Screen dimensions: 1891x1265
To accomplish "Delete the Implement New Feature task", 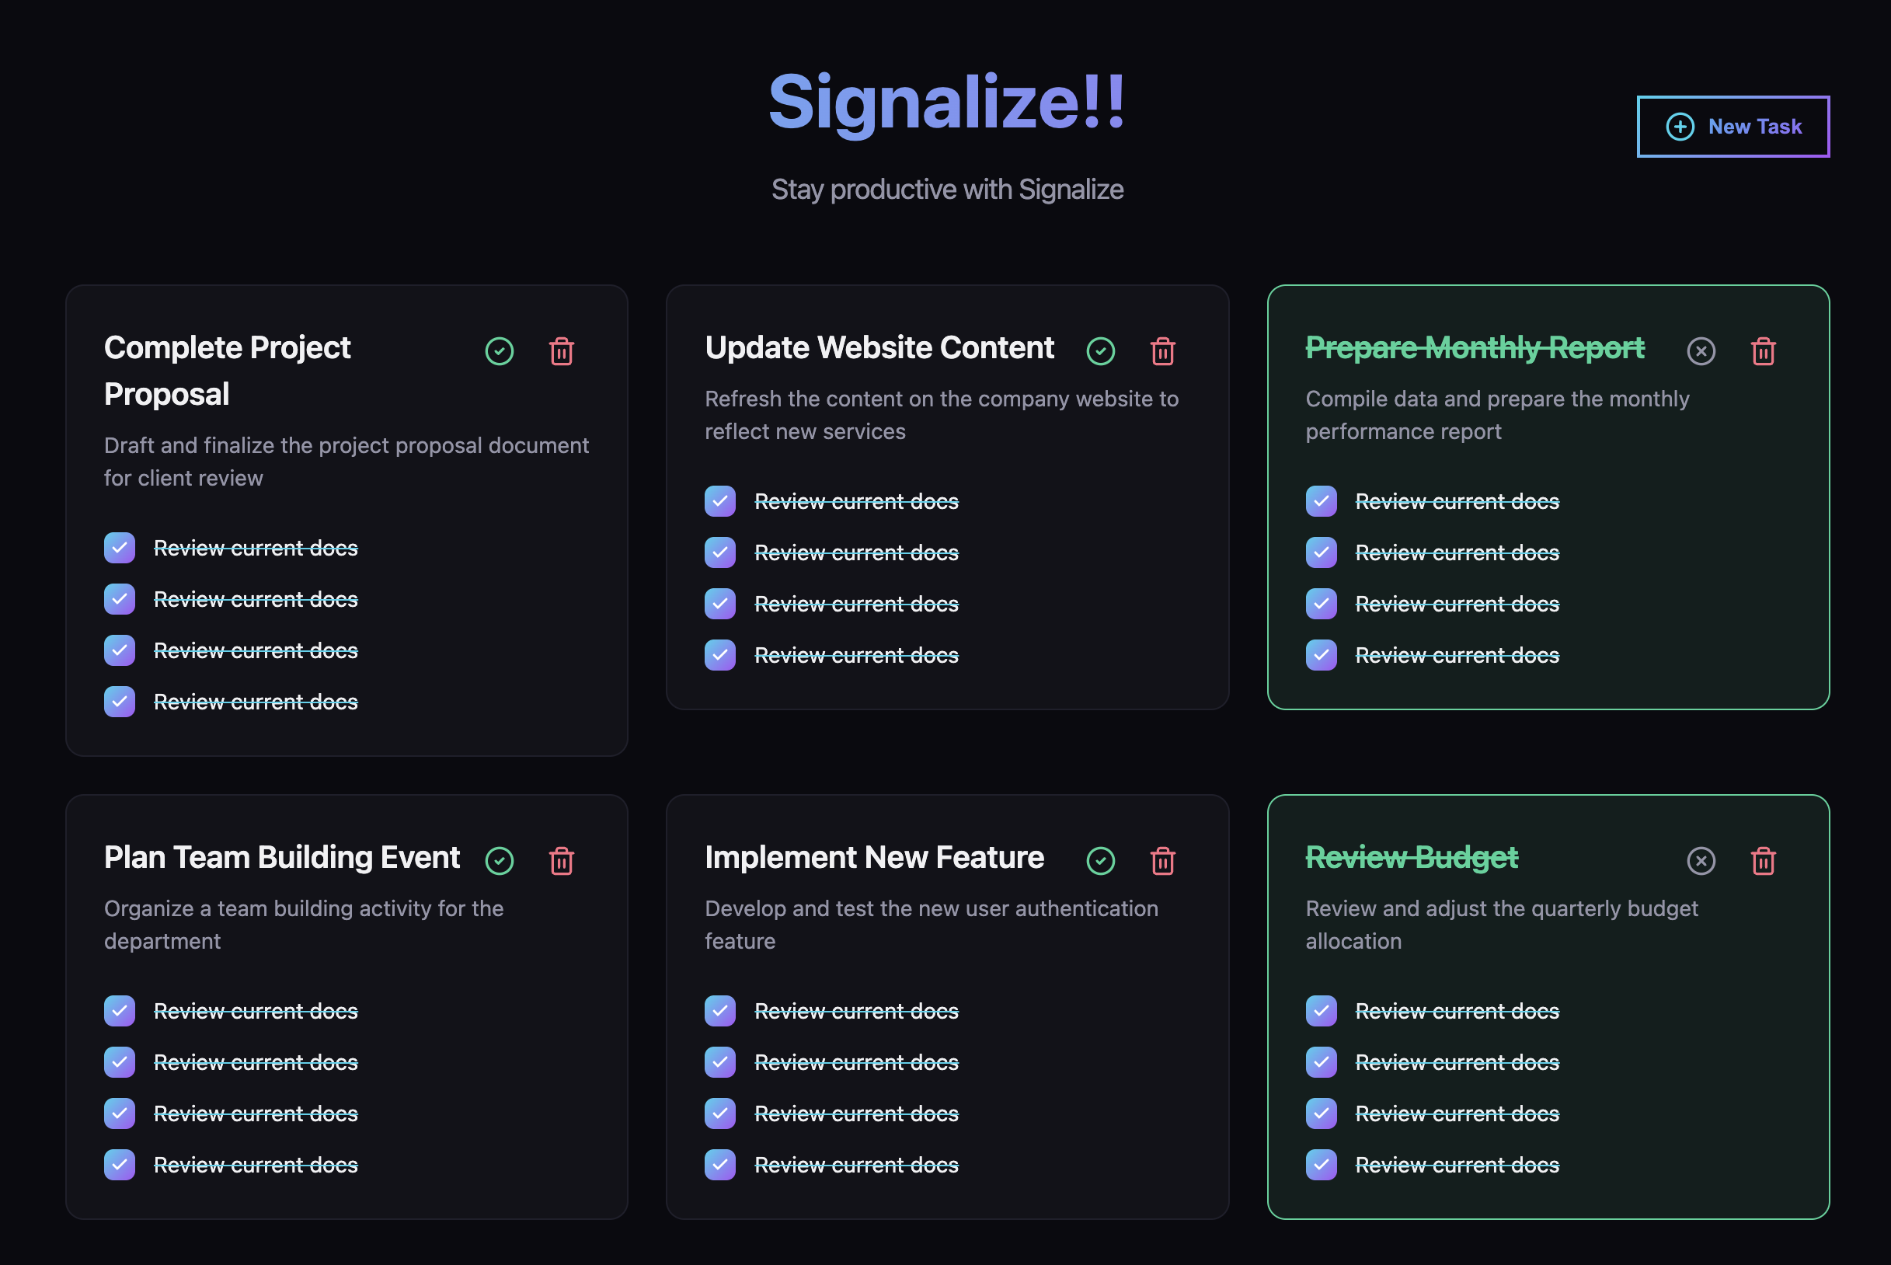I will [x=1162, y=861].
